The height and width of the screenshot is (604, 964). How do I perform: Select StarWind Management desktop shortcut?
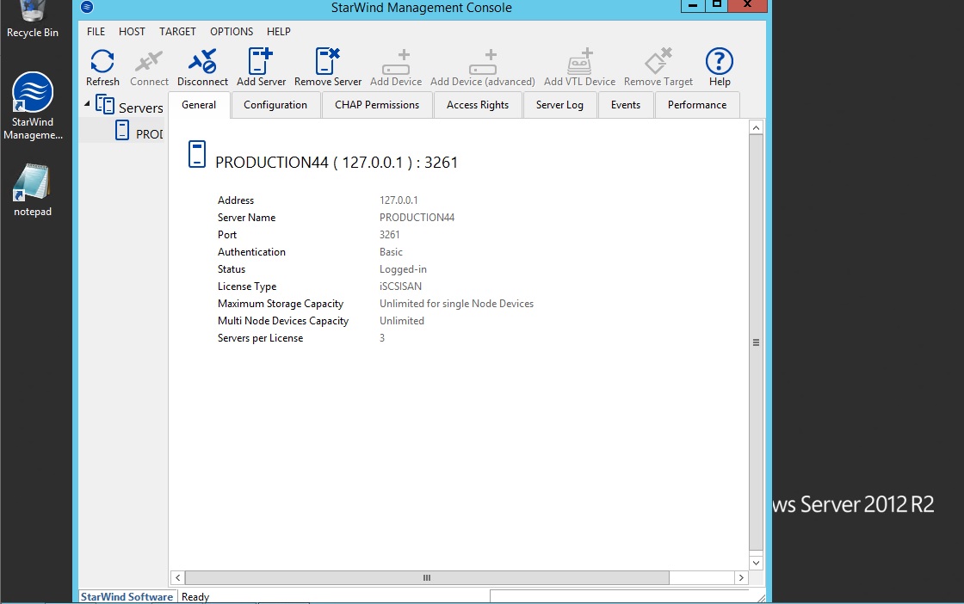[x=33, y=107]
